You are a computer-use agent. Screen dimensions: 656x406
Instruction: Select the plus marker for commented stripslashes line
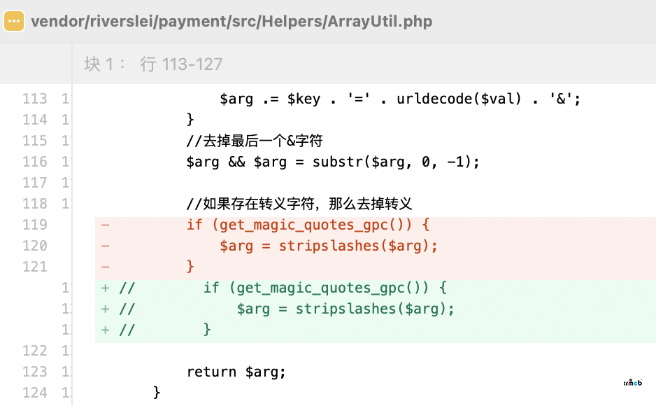(106, 309)
